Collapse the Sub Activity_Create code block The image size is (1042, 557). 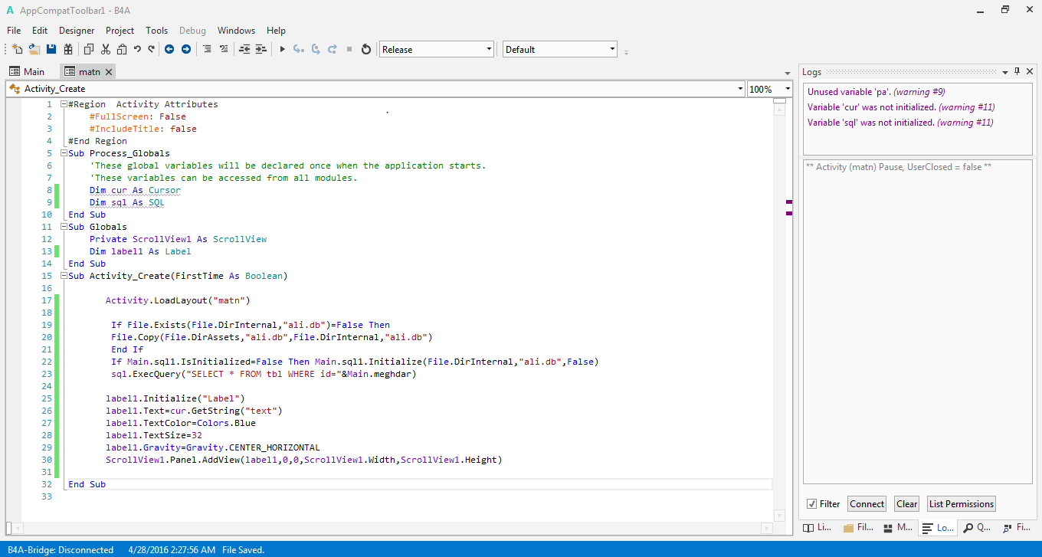click(64, 276)
